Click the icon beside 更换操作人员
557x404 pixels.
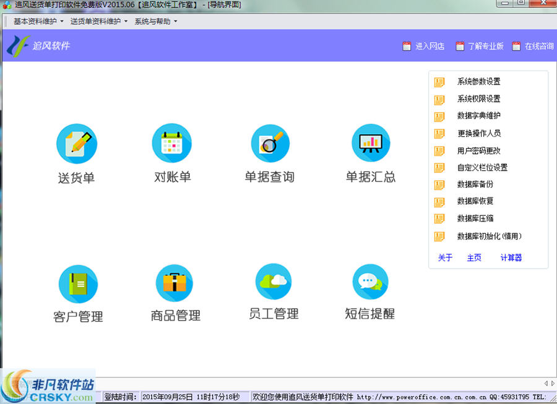439,134
